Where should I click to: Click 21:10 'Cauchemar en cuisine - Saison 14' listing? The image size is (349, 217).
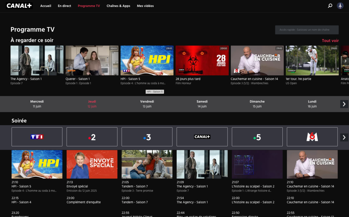coord(310,186)
